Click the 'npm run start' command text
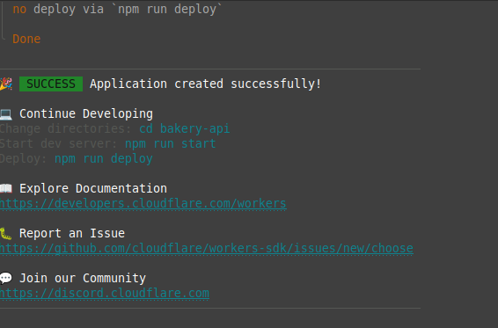The image size is (498, 328). [170, 143]
